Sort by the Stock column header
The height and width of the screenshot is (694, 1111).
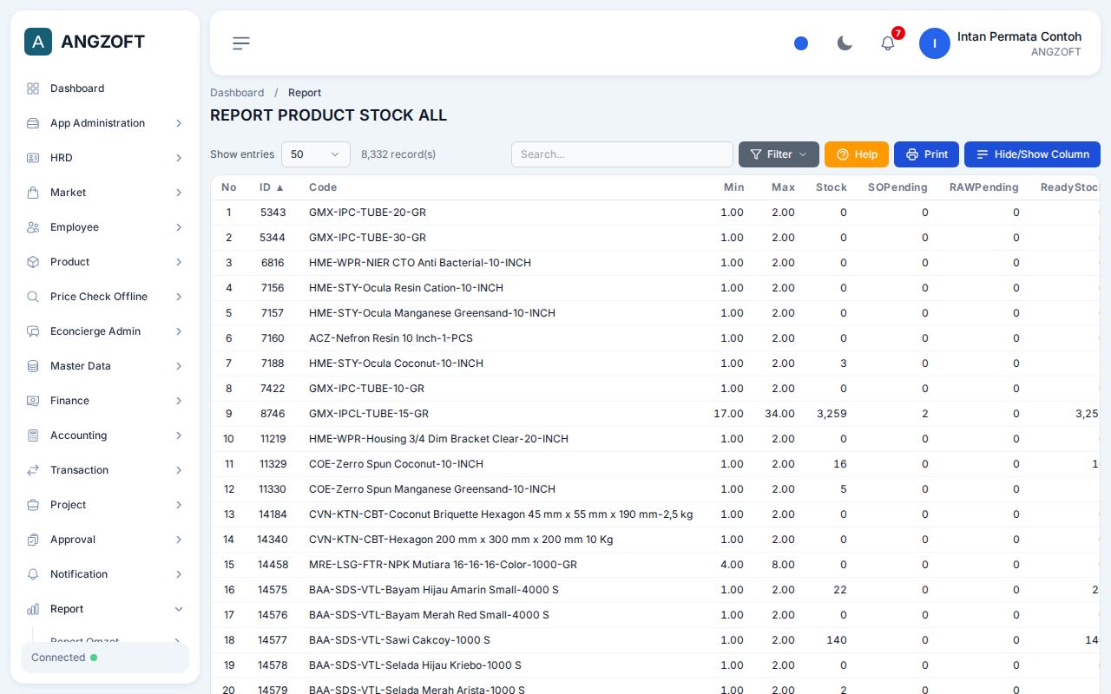click(x=831, y=187)
